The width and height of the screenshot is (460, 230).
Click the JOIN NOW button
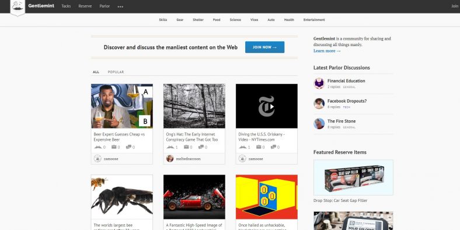(x=264, y=47)
